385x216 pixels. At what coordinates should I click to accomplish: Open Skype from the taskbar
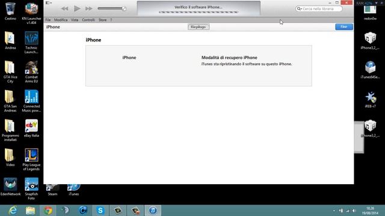click(100, 211)
